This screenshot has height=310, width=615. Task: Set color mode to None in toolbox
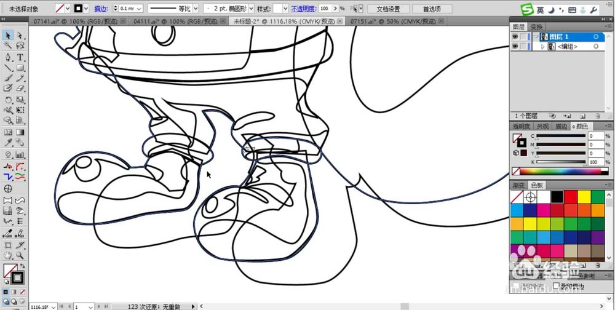coord(22,292)
